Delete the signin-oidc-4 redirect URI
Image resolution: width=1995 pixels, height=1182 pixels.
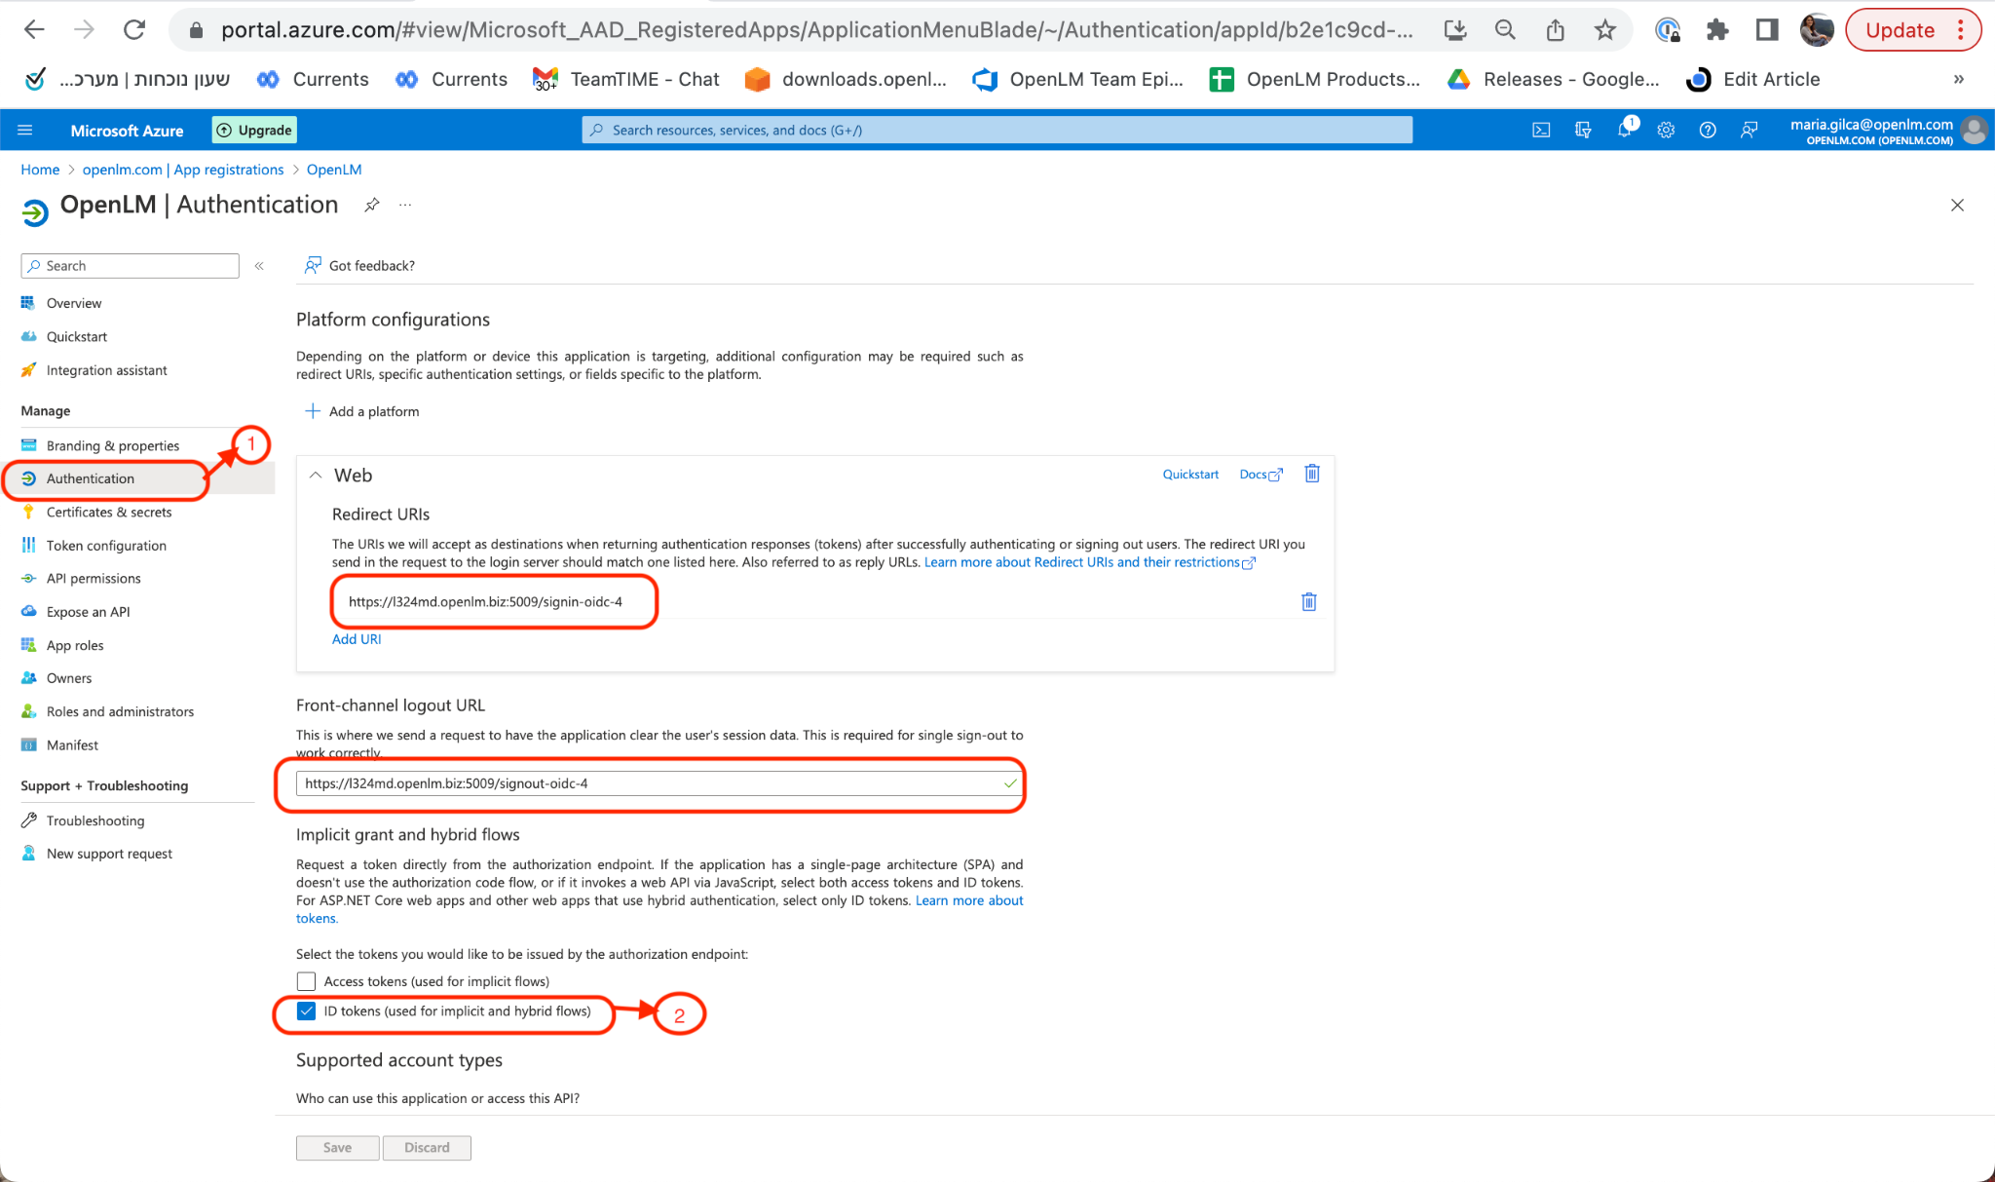(1308, 601)
